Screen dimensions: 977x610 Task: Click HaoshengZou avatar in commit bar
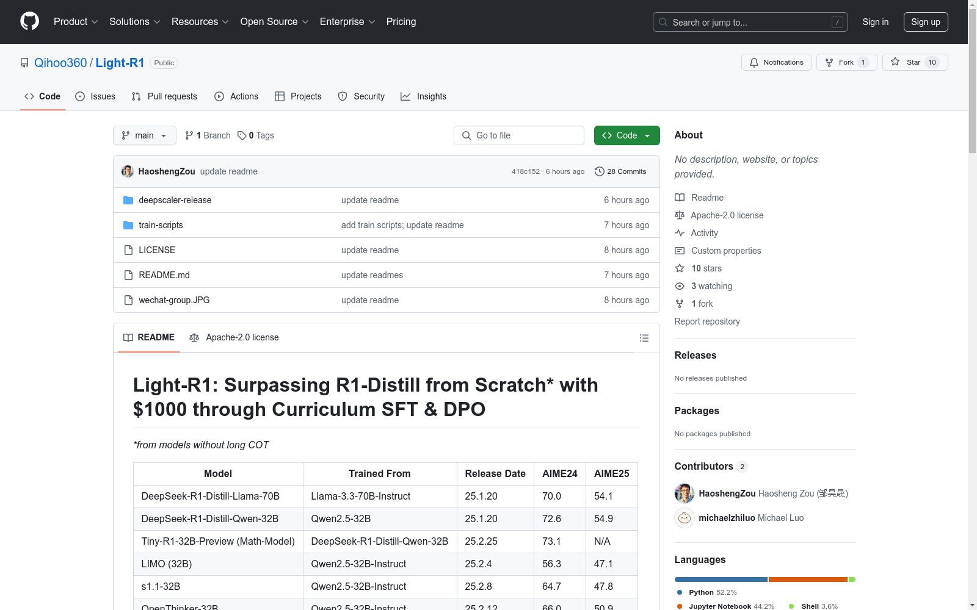[128, 171]
